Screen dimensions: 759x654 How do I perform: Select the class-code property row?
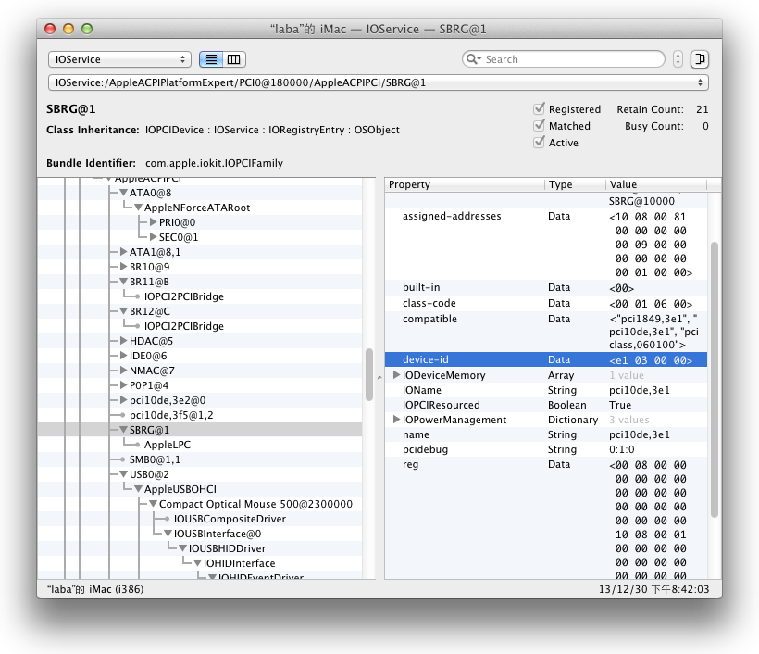pos(546,303)
